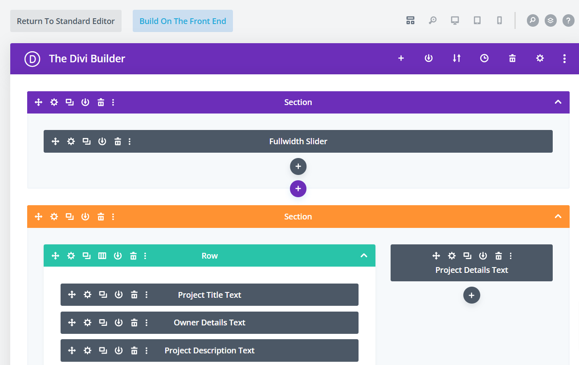This screenshot has width=579, height=365.
Task: Save Owner Details Text to library
Action: click(118, 323)
